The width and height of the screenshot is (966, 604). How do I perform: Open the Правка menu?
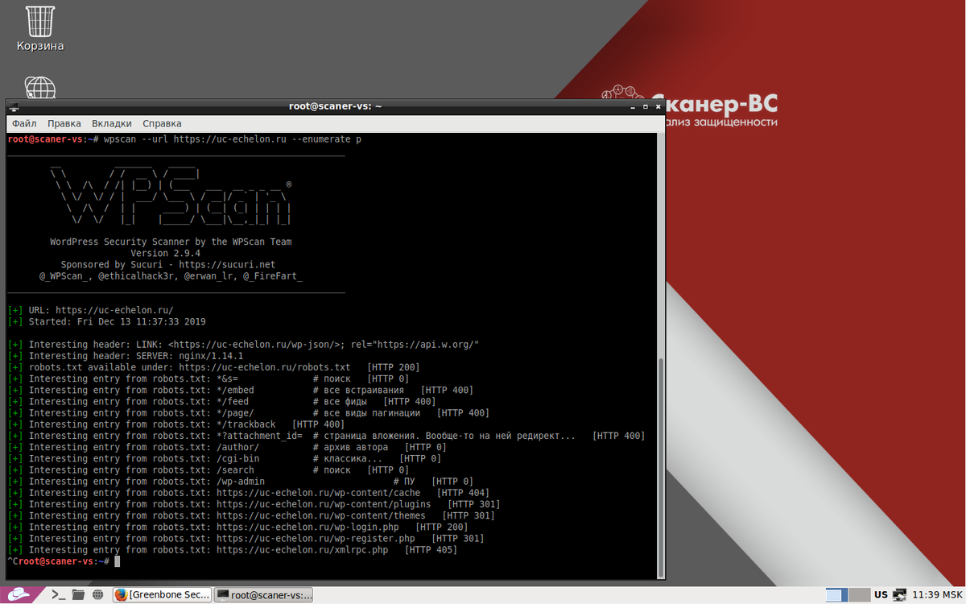[x=64, y=124]
